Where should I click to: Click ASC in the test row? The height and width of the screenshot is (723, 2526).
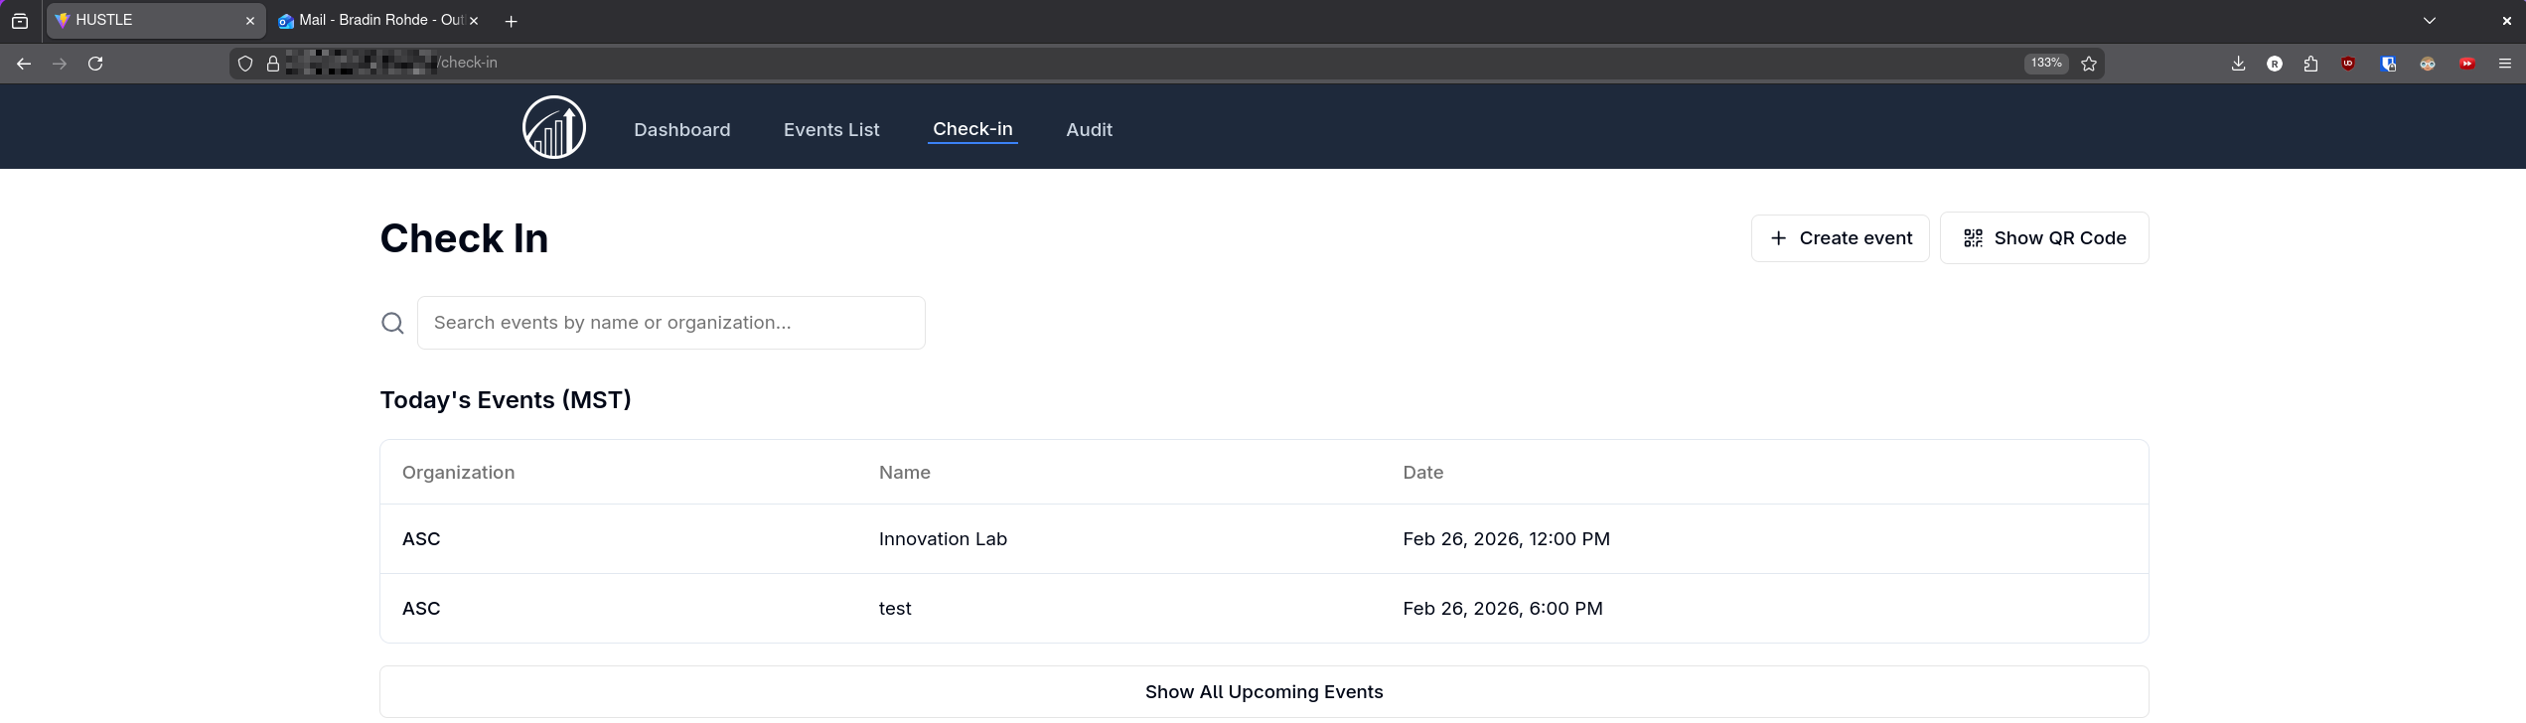[421, 609]
